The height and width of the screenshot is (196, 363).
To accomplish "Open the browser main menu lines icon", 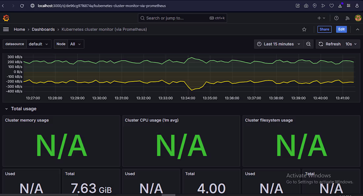I will coord(348,6).
